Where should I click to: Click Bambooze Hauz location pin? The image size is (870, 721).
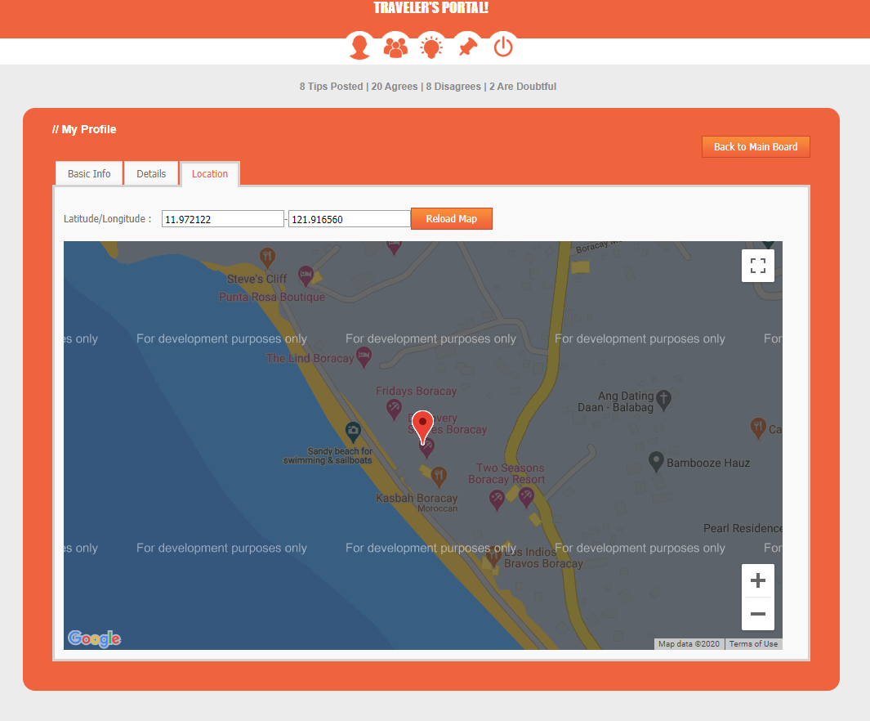coord(657,461)
